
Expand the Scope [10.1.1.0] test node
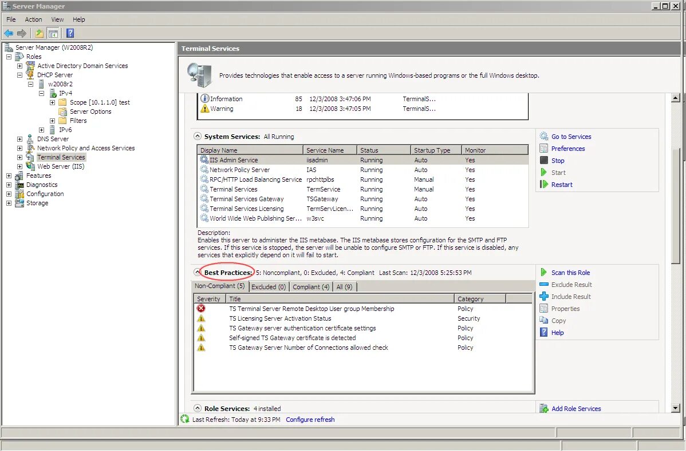[53, 102]
